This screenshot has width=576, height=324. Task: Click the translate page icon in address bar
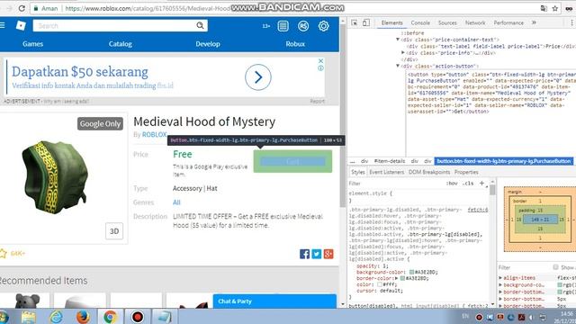coord(544,8)
